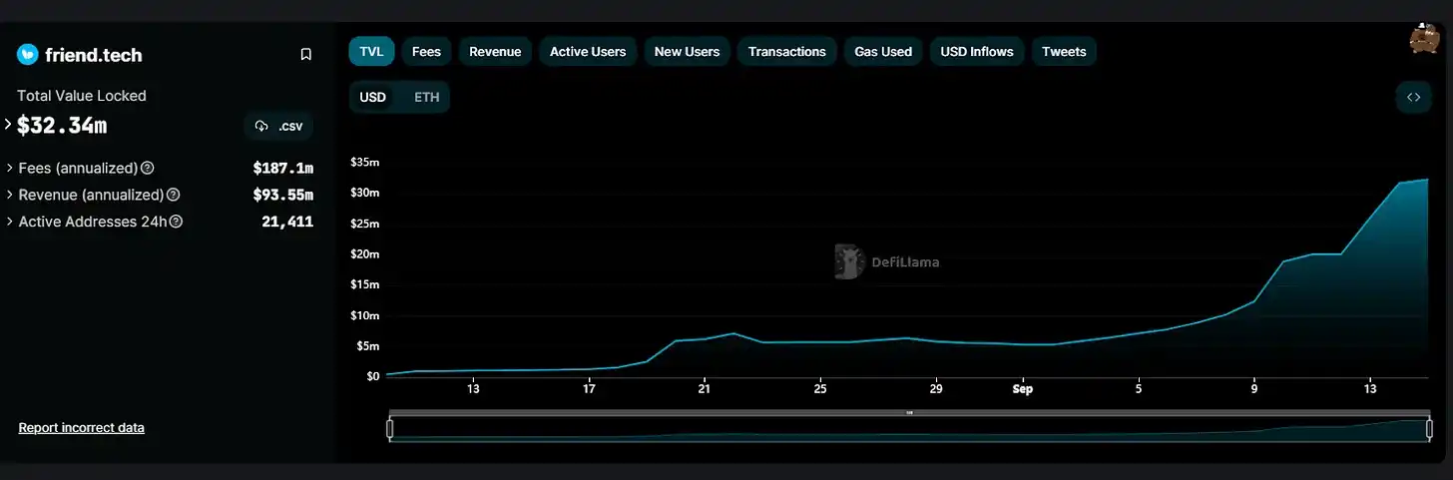Click the friend.tech logo icon
The image size is (1453, 480).
pos(28,55)
